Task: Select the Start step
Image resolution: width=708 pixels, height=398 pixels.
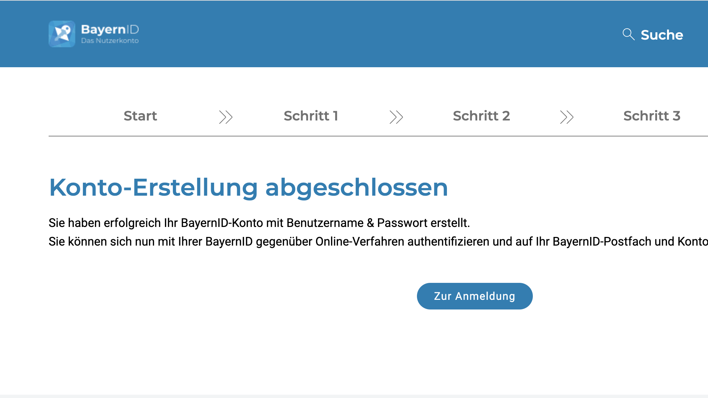Action: click(x=140, y=116)
